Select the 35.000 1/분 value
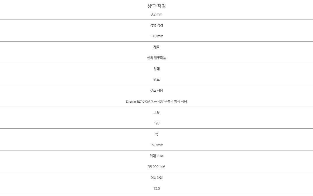The width and height of the screenshot is (313, 196). pos(156,167)
